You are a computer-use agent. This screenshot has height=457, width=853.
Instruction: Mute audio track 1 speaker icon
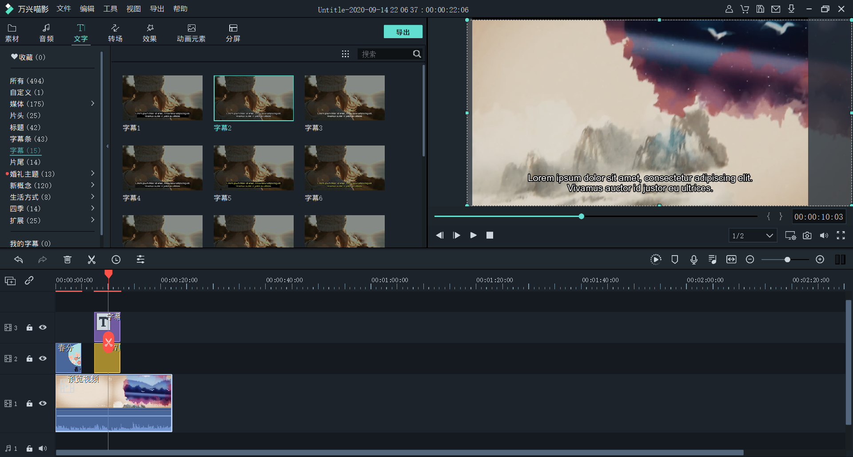coord(43,449)
